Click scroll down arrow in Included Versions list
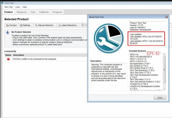Screen dimensions: 172x118 [x=164, y=89]
